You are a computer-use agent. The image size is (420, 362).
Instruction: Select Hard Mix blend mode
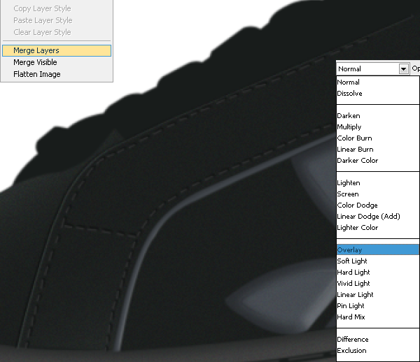pos(378,317)
